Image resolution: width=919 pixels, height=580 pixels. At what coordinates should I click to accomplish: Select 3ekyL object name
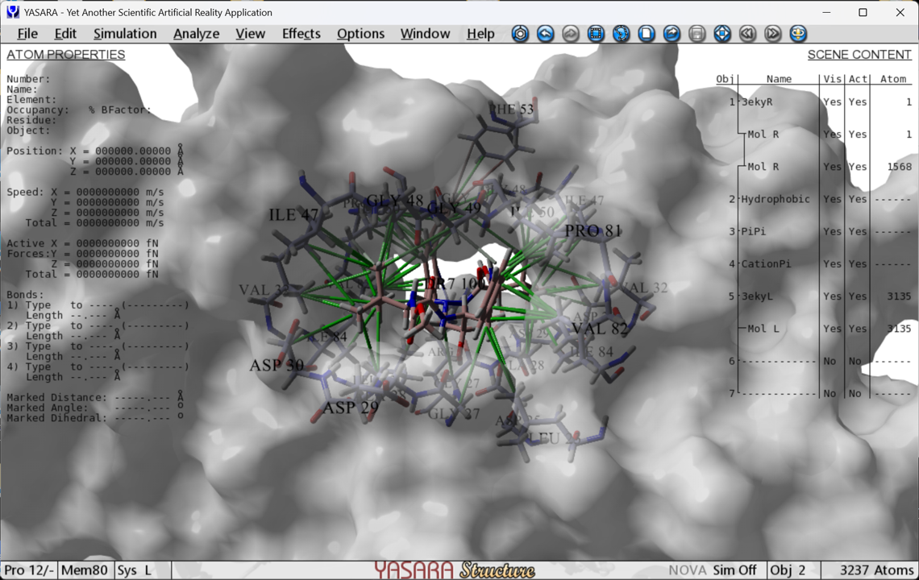757,296
